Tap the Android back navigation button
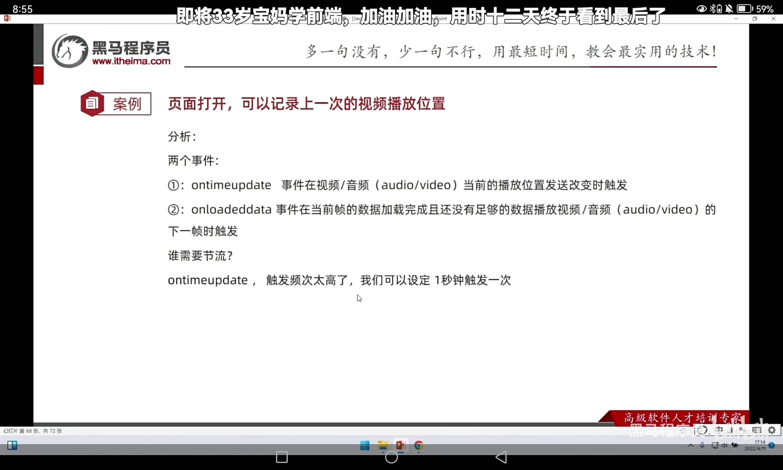783x470 pixels. [501, 457]
